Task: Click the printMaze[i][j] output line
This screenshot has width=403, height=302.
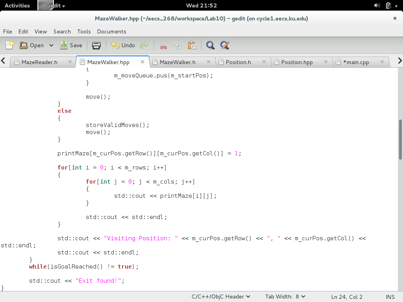Action: point(165,196)
